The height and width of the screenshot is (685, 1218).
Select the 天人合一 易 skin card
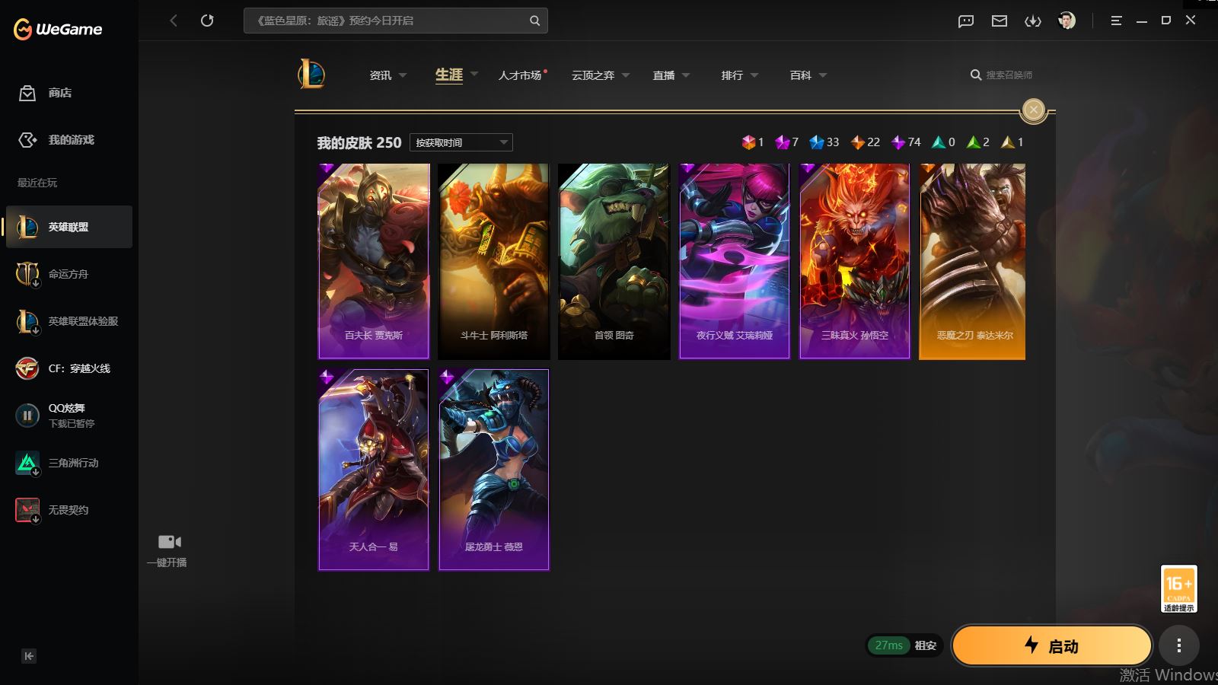(x=374, y=470)
